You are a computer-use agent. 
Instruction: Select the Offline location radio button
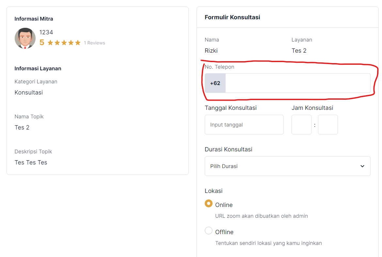click(209, 231)
